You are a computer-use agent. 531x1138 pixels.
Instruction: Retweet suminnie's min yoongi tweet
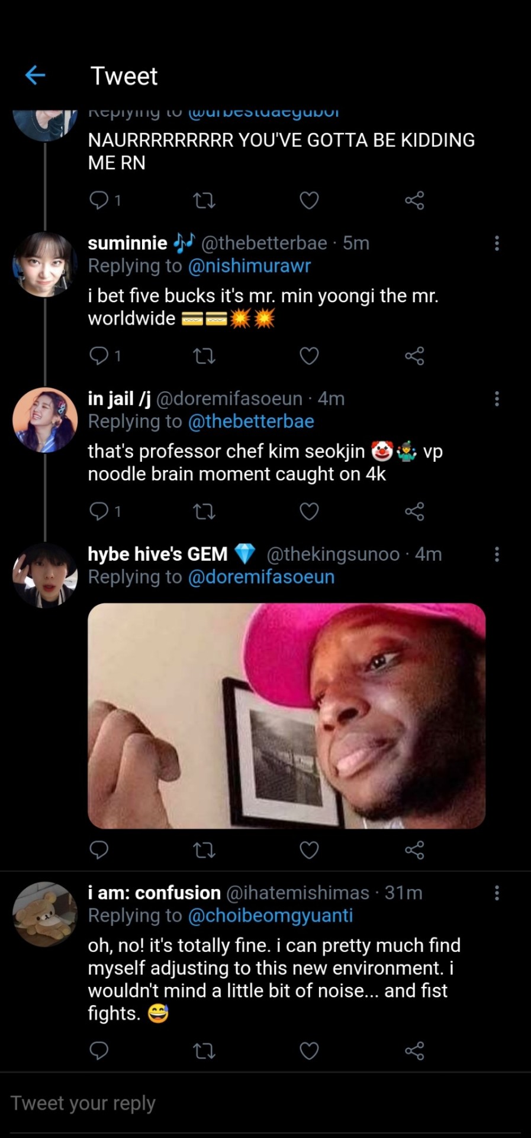[x=204, y=356]
